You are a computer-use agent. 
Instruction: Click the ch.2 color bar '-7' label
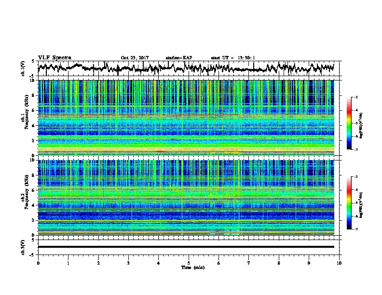point(356,229)
